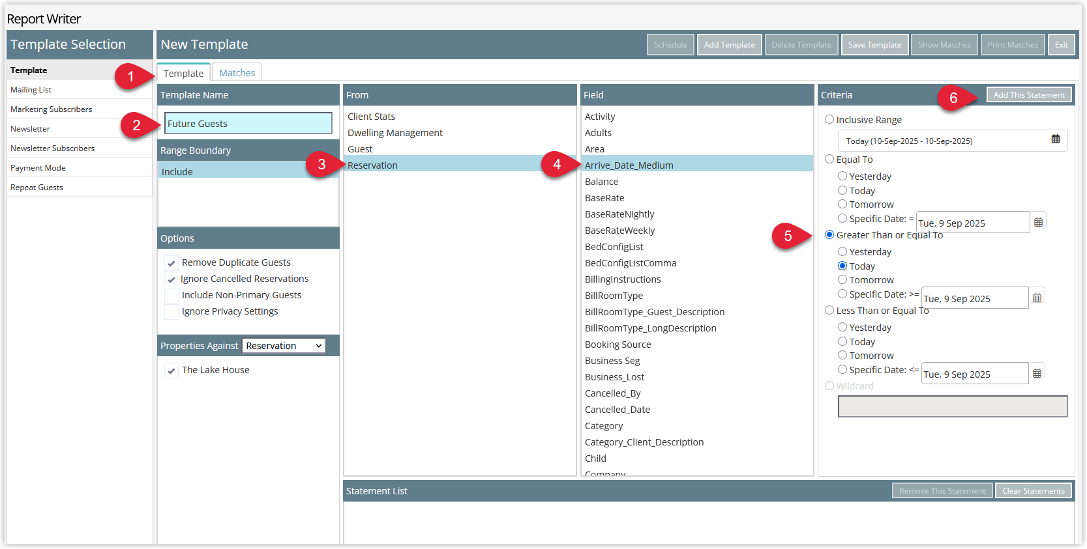Screen dimensions: 1087x549
Task: Select Template in Template Selection list
Action: [80, 70]
